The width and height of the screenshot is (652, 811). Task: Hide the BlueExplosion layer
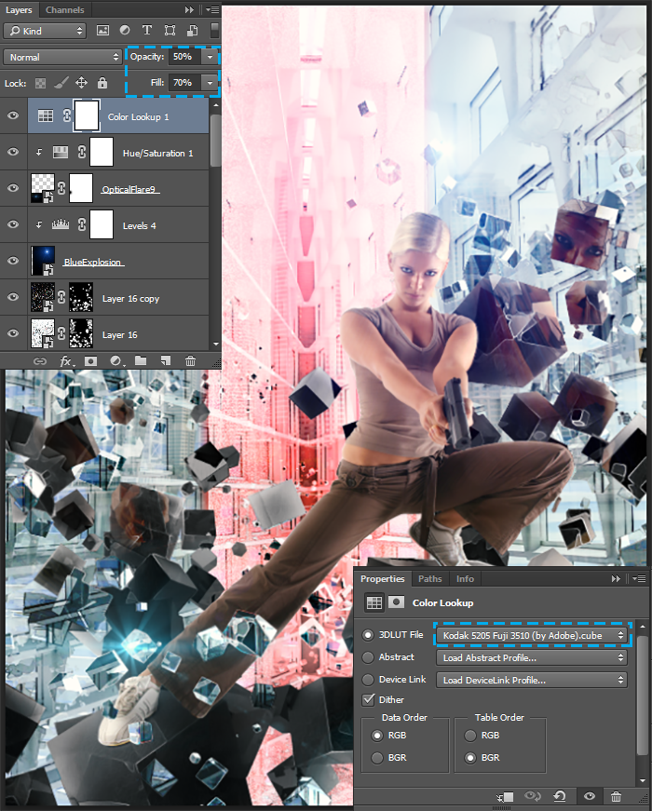click(13, 260)
